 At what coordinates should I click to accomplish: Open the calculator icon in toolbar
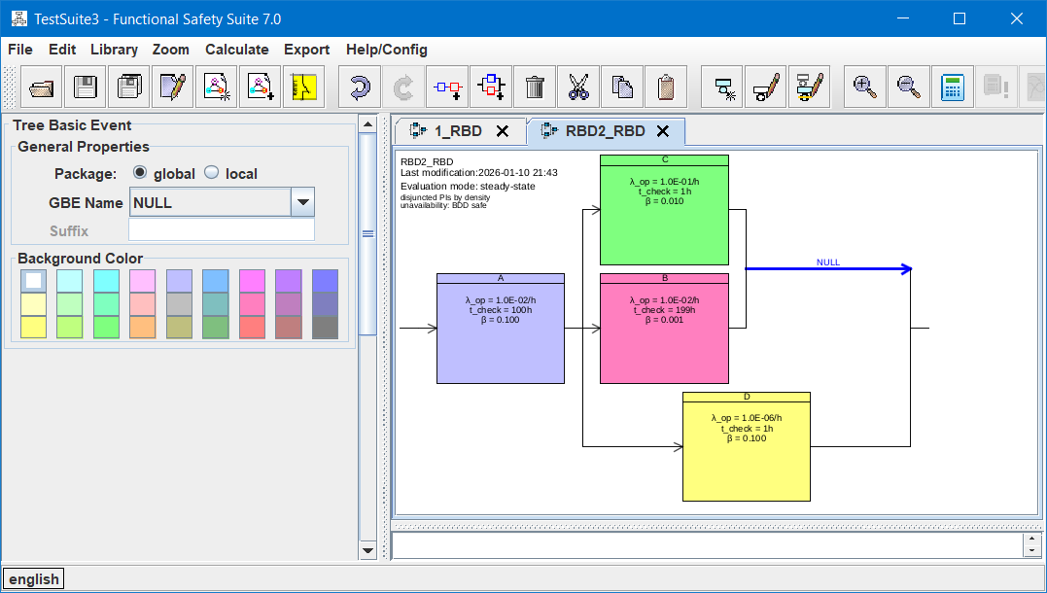(x=952, y=87)
